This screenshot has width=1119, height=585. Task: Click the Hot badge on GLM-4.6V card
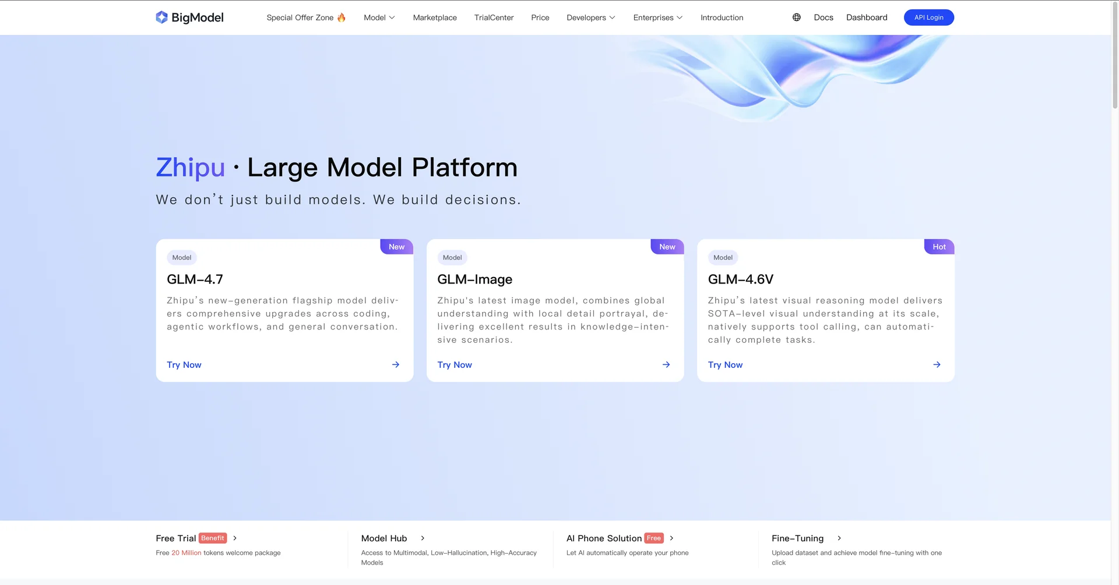coord(938,246)
